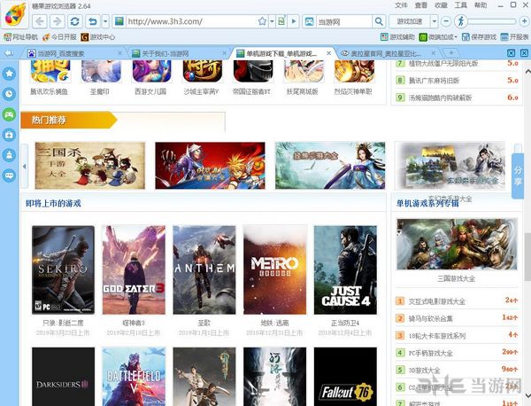The width and height of the screenshot is (531, 406).
Task: Open the Fallout 76 cover
Action: pos(345,377)
